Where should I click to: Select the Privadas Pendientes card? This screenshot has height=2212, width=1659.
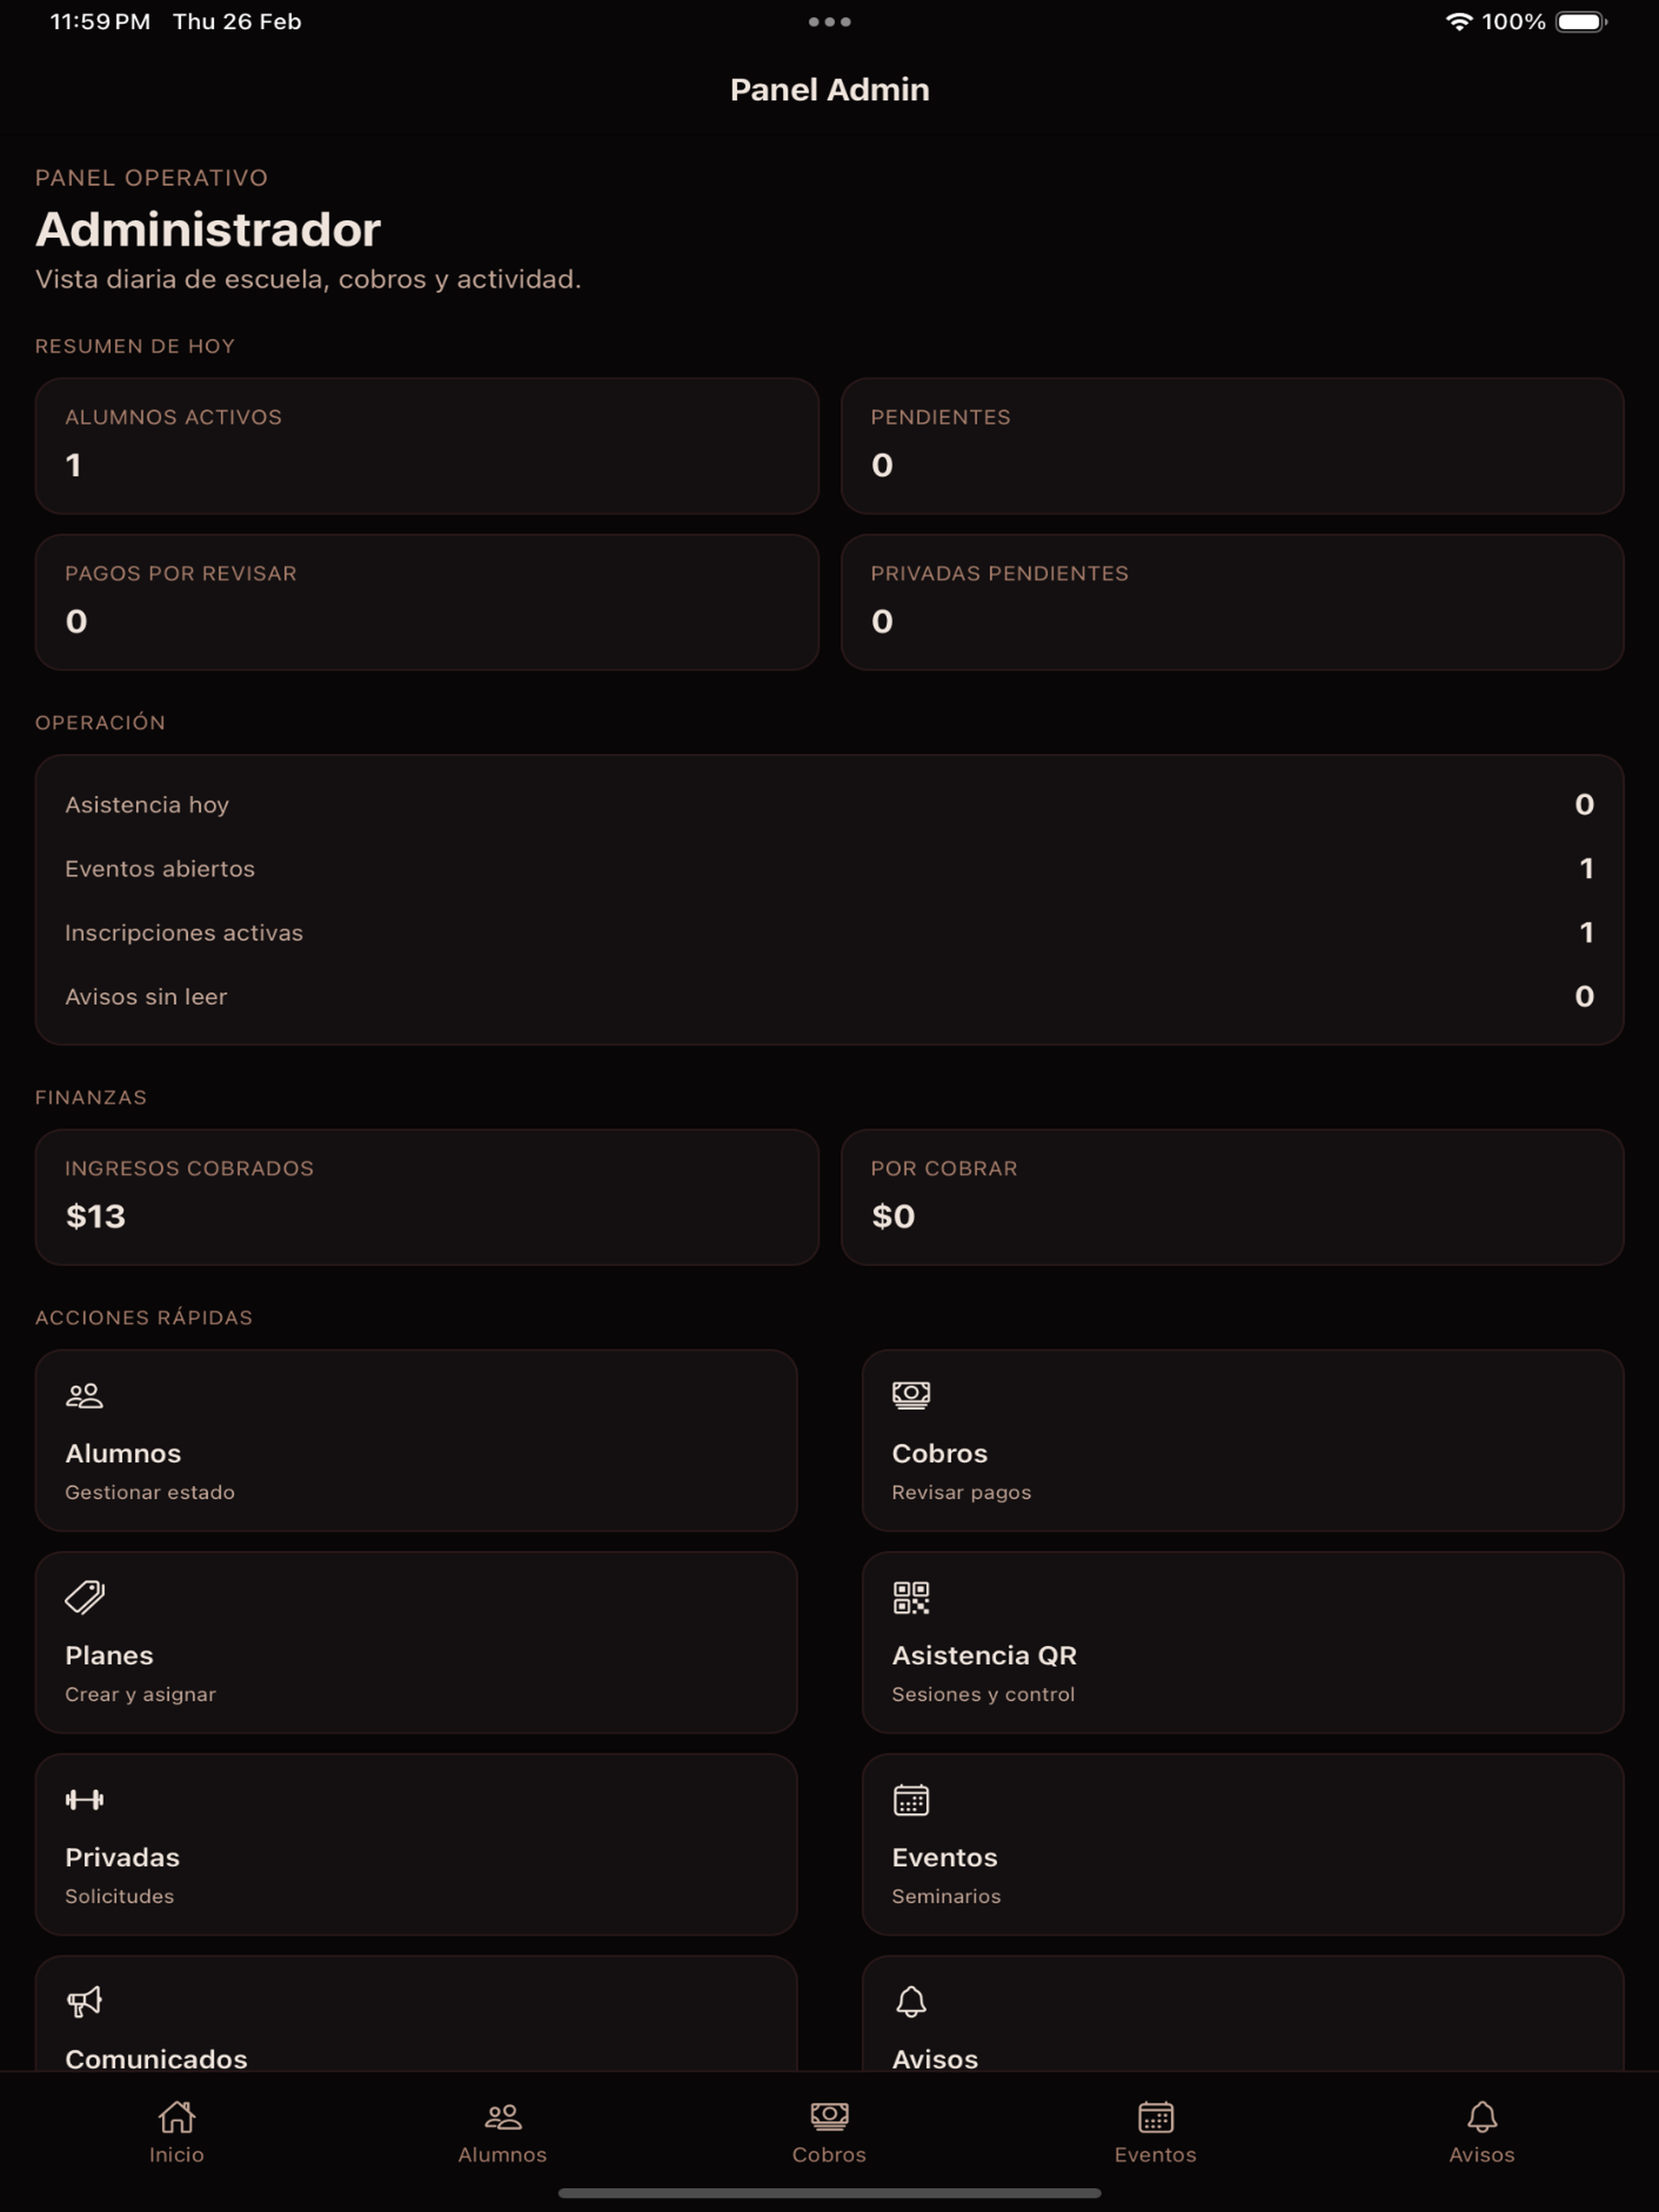click(x=1232, y=602)
